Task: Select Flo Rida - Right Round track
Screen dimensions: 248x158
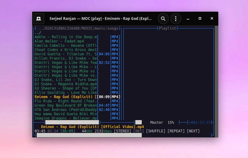Action: coord(77,101)
